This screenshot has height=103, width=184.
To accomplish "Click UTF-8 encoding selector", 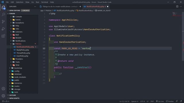I will 142,101.
